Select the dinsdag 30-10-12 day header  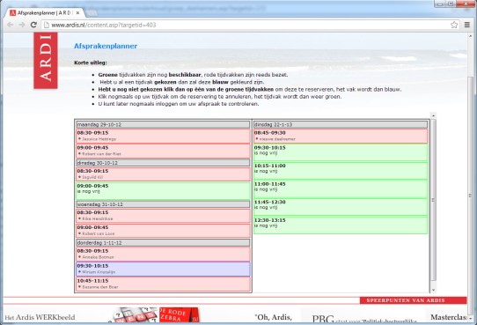(163, 163)
